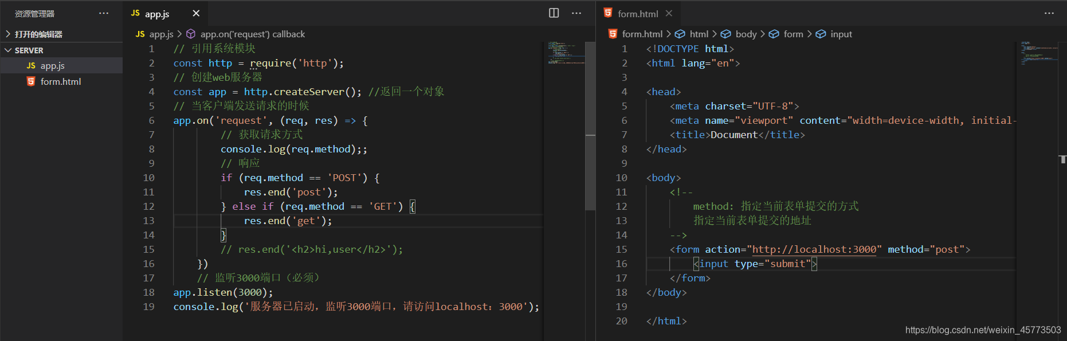
Task: Open app.js in the file explorer tree
Action: pyautogui.click(x=61, y=66)
